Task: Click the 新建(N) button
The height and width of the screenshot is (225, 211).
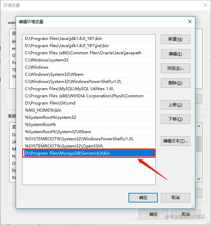Action: pos(176,39)
